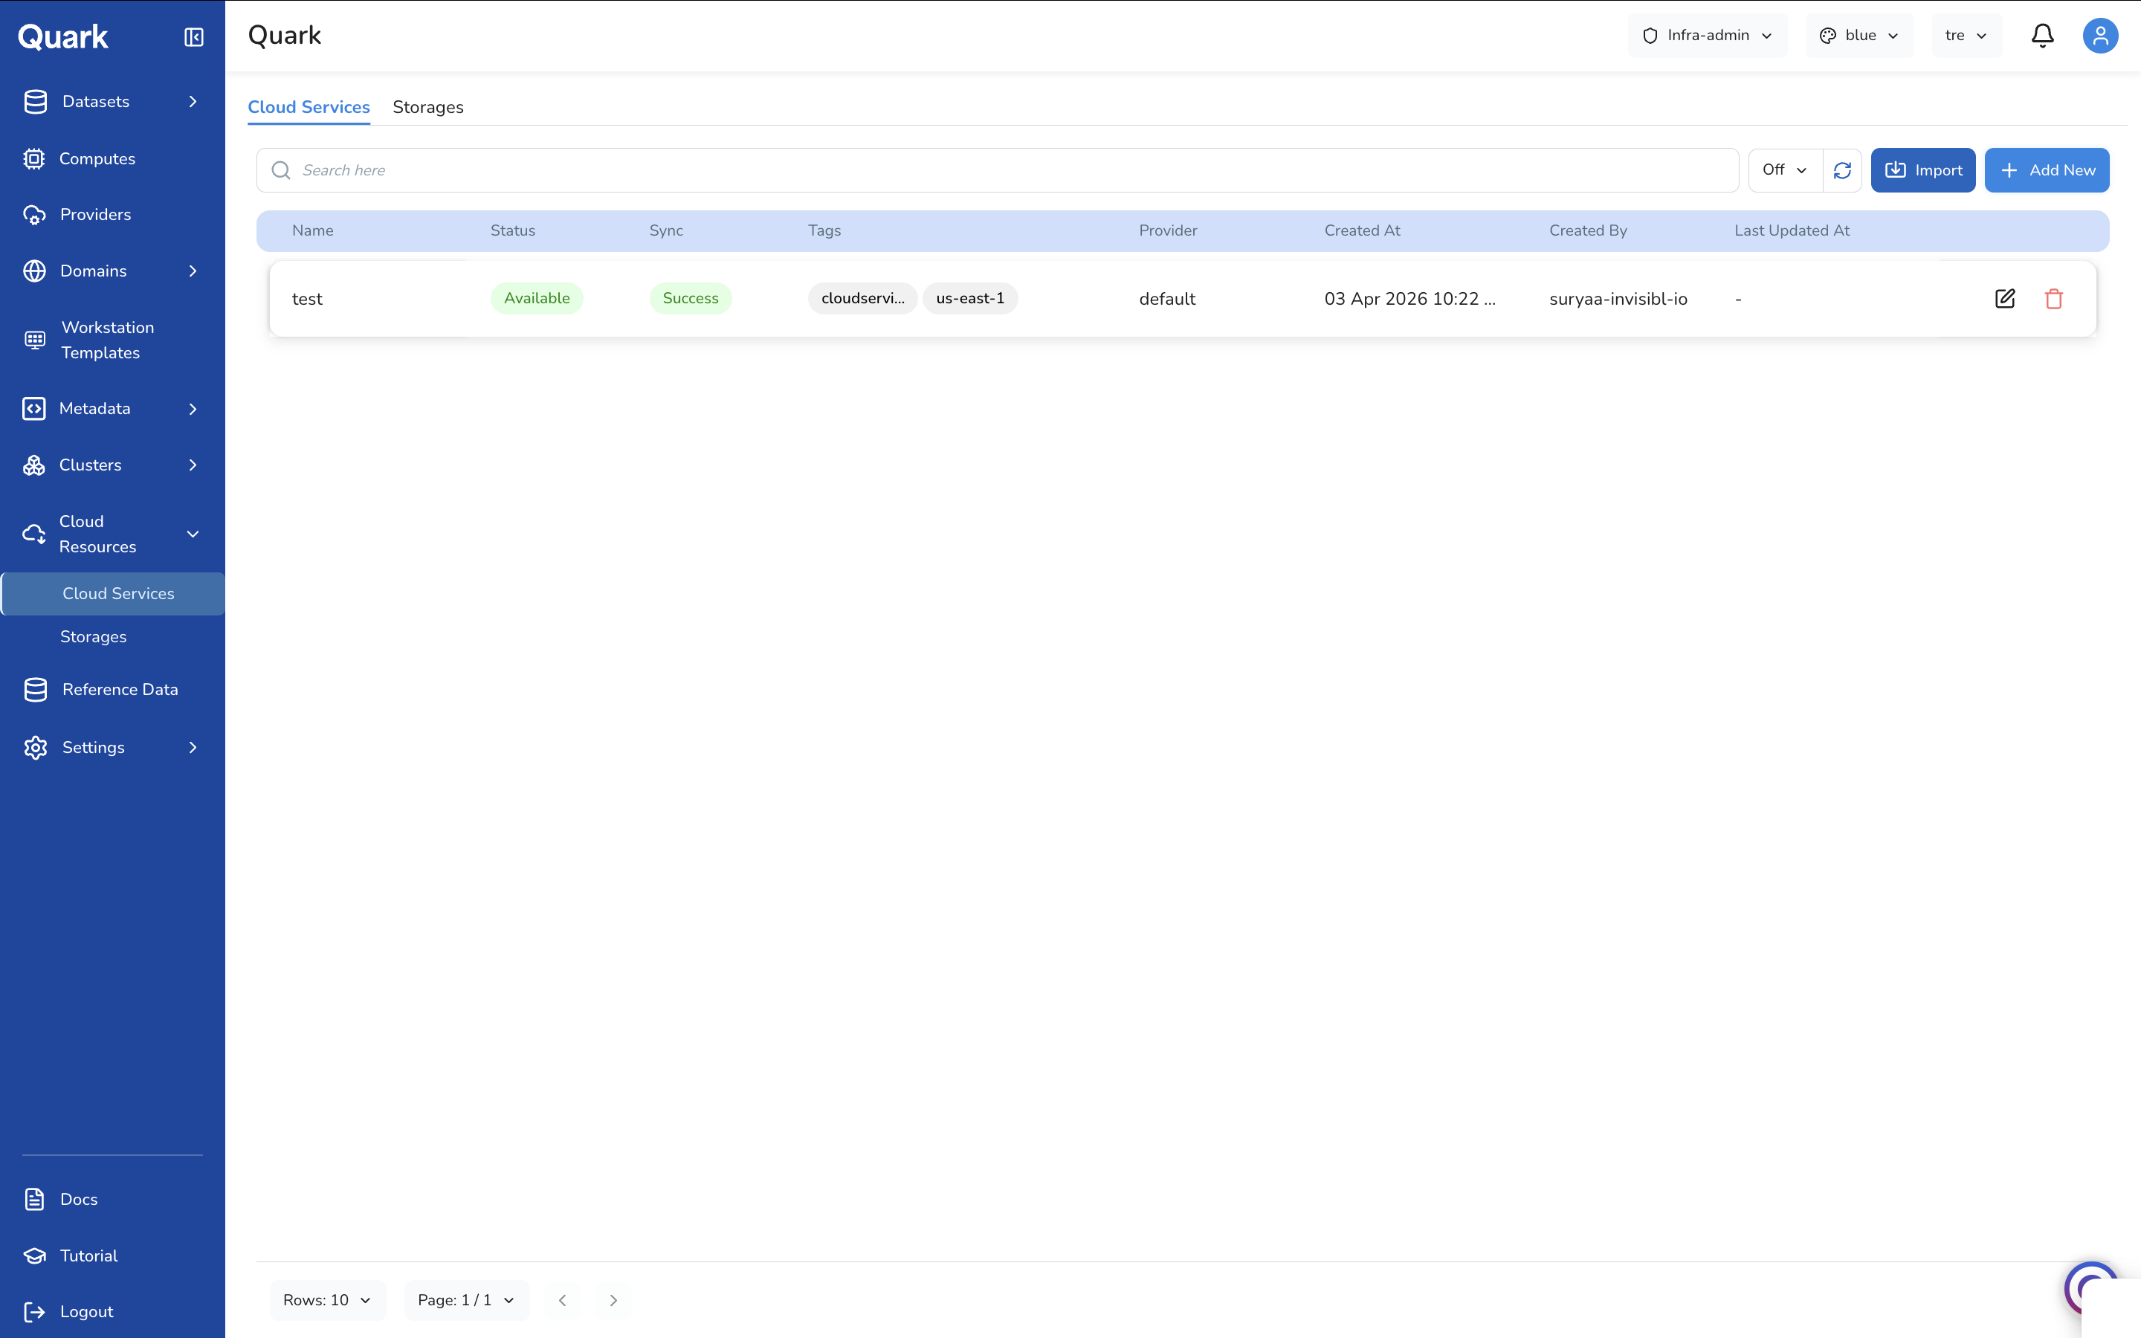Screen dimensions: 2141x1338
Task: Open the Tutorial link
Action: coord(88,1255)
